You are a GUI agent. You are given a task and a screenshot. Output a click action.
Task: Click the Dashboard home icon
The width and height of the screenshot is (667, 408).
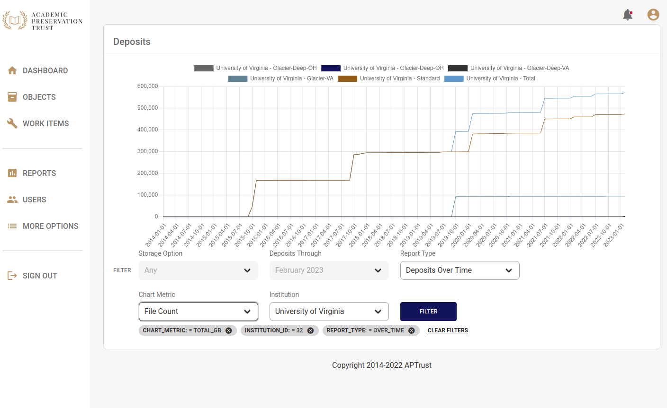[12, 70]
